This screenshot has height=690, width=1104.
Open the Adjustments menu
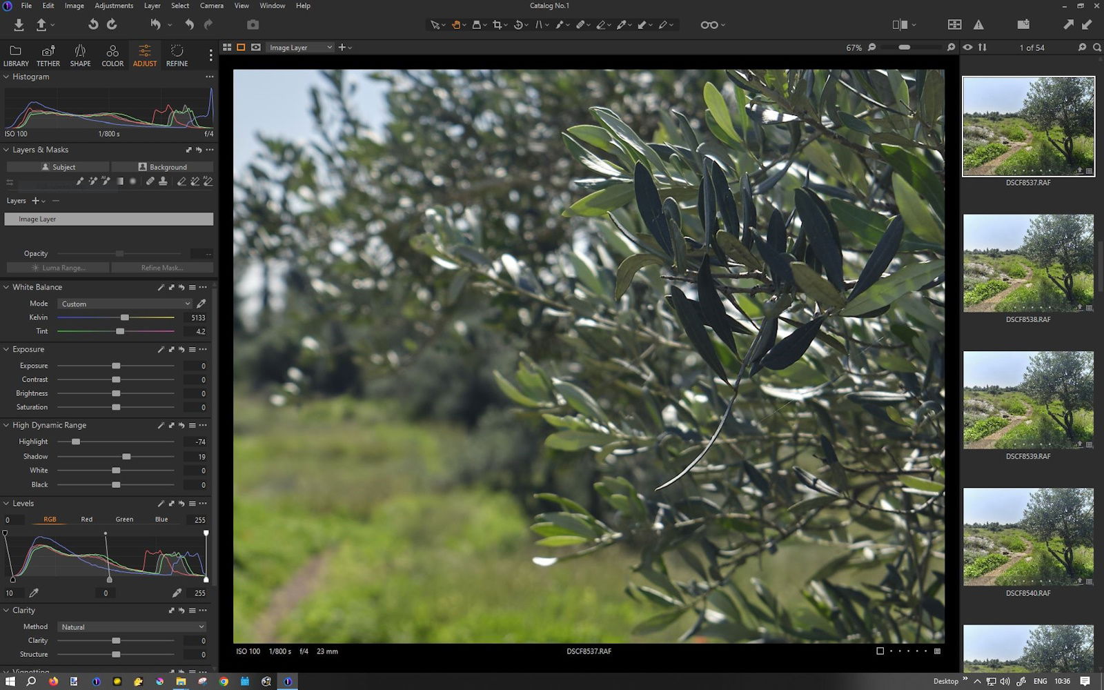[114, 6]
